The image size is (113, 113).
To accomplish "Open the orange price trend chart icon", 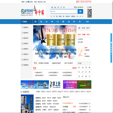I will click(81, 52).
